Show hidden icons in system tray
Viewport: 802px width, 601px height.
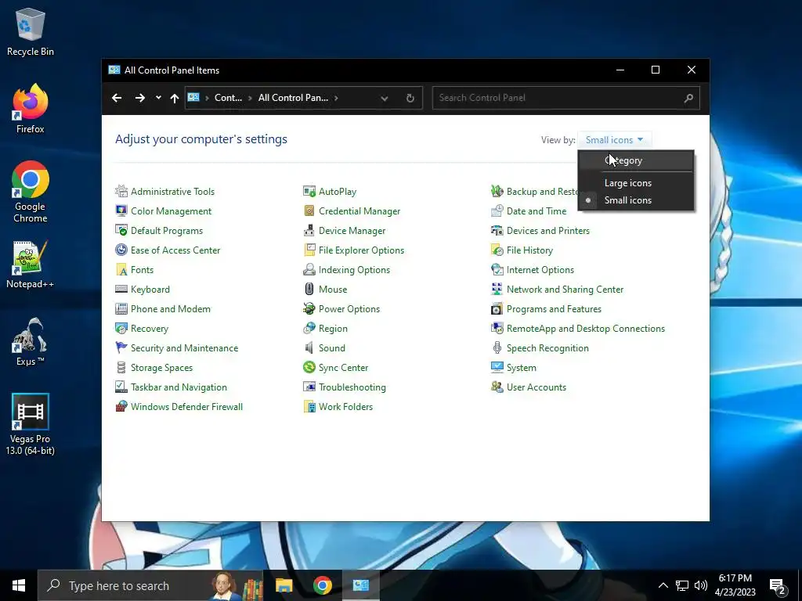point(663,585)
